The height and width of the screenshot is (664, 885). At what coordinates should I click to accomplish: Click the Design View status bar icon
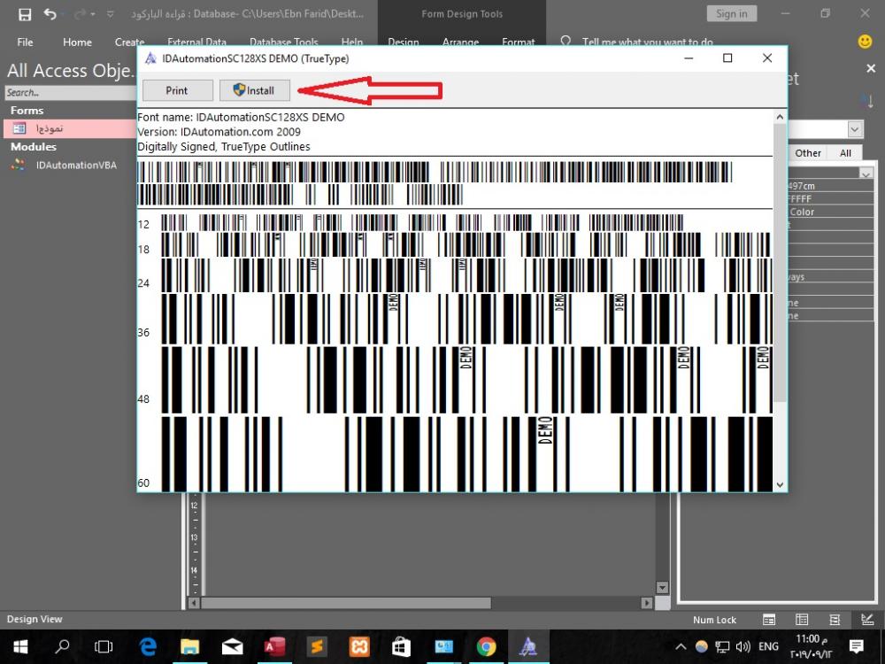point(867,620)
